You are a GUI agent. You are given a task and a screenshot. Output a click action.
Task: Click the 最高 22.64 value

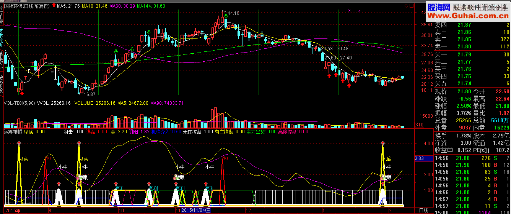(502, 99)
